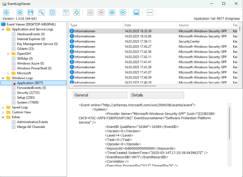243x177 pixels.
Task: Collapse the Windows Logs node
Action: click(3, 78)
